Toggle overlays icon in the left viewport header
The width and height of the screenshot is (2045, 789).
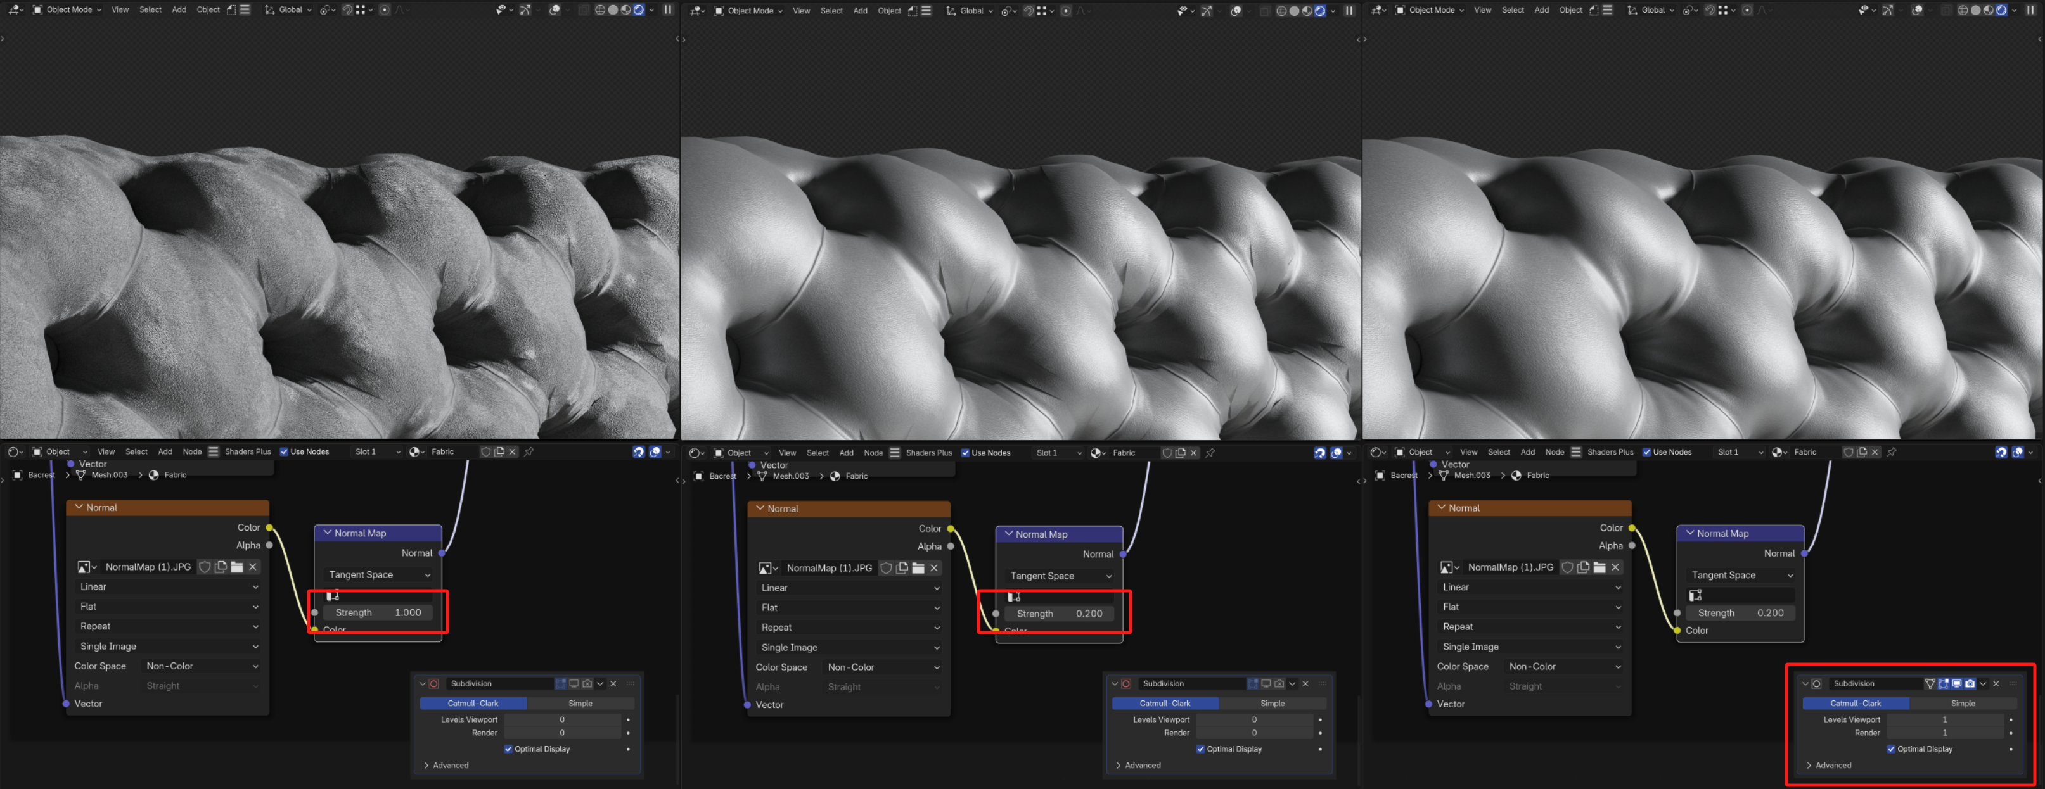click(x=555, y=10)
